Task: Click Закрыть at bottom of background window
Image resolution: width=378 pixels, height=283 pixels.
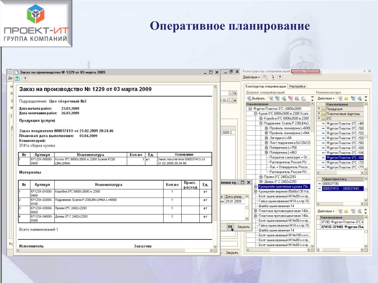Action: (x=232, y=253)
